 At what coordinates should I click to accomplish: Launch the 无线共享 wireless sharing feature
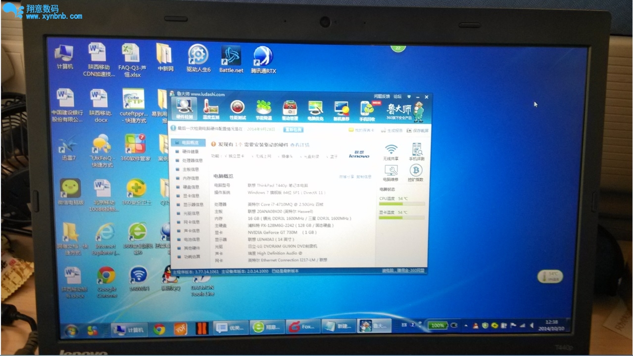(x=391, y=152)
